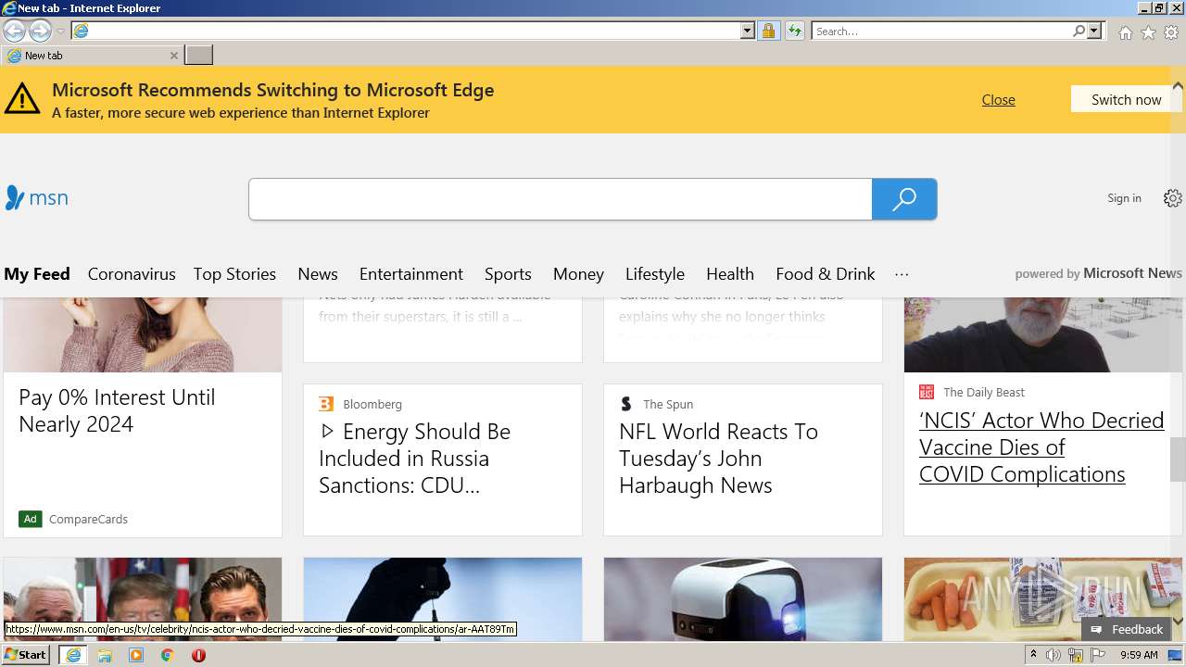Screen dimensions: 1186x667
Task: Open Google Chrome from the taskbar
Action: tap(168, 655)
